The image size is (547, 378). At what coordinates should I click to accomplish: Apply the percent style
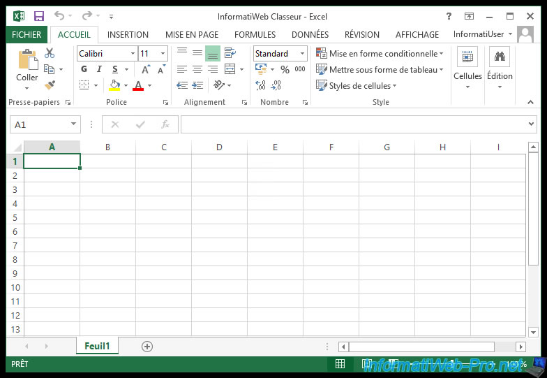pos(285,69)
